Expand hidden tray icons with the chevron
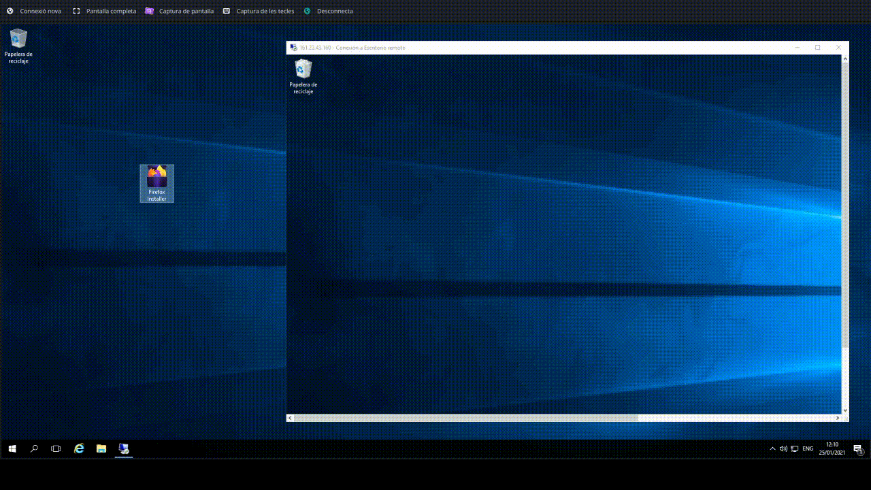This screenshot has width=871, height=490. 772,448
